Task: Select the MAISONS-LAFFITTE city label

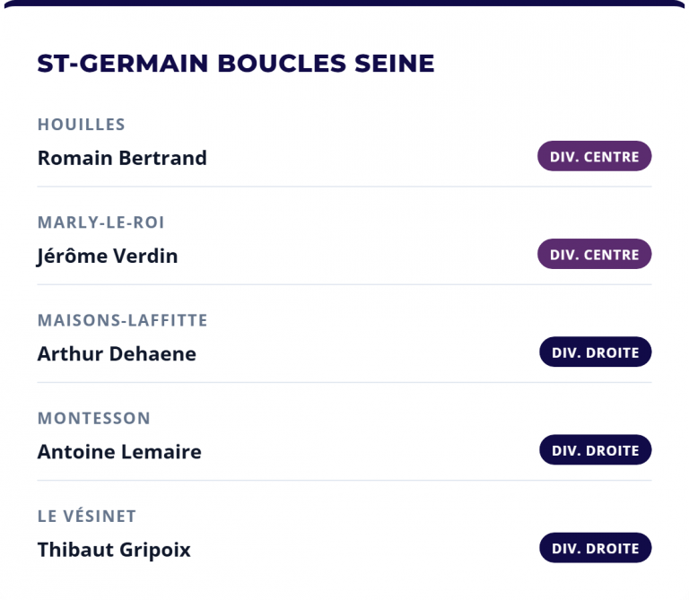Action: click(123, 320)
